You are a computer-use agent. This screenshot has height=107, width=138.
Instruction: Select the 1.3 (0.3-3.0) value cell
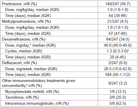118,51
